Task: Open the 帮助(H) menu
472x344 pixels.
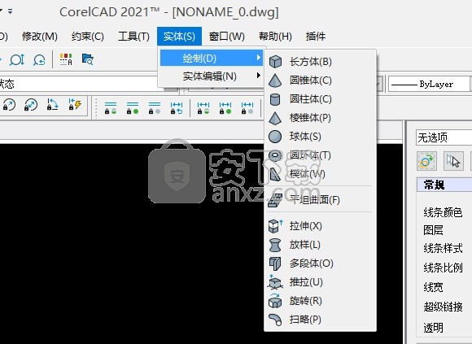Action: [275, 37]
